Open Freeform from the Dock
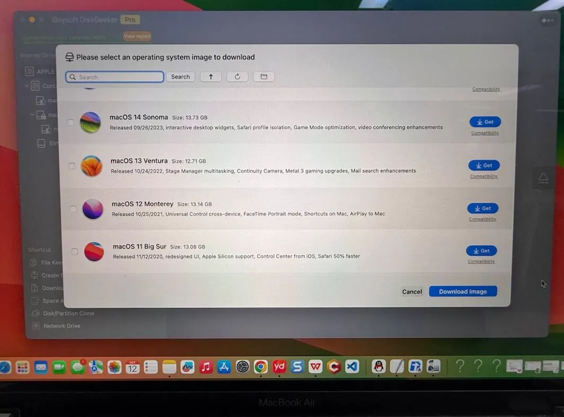 pyautogui.click(x=187, y=367)
